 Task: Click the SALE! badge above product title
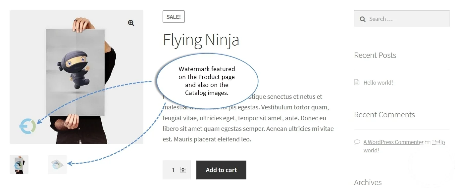point(174,17)
